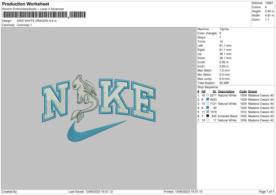
Task: Click the Stops value 7
Action: coord(220,37)
